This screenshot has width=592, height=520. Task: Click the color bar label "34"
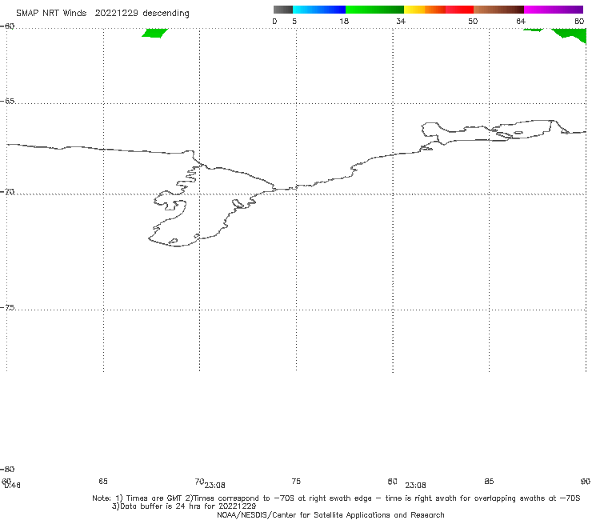click(401, 21)
